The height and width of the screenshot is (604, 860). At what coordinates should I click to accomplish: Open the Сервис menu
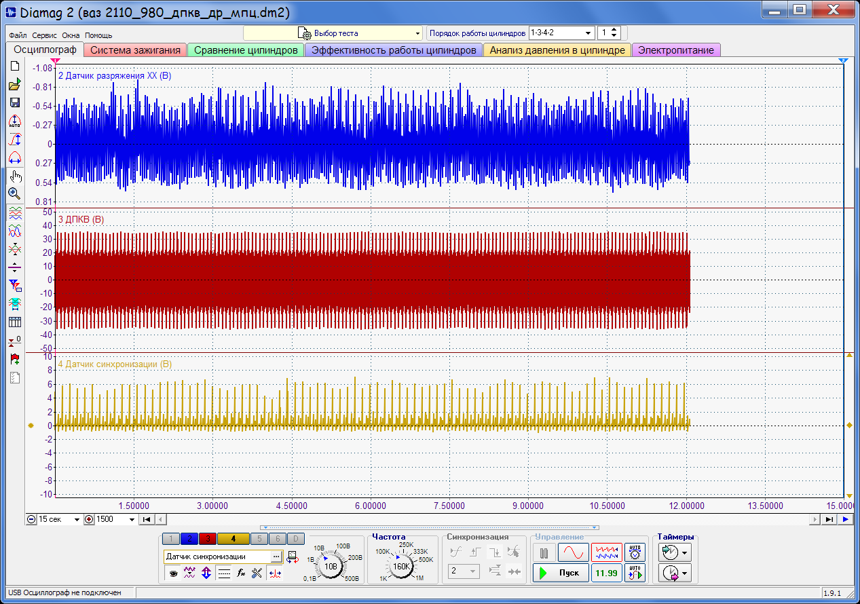click(x=45, y=35)
